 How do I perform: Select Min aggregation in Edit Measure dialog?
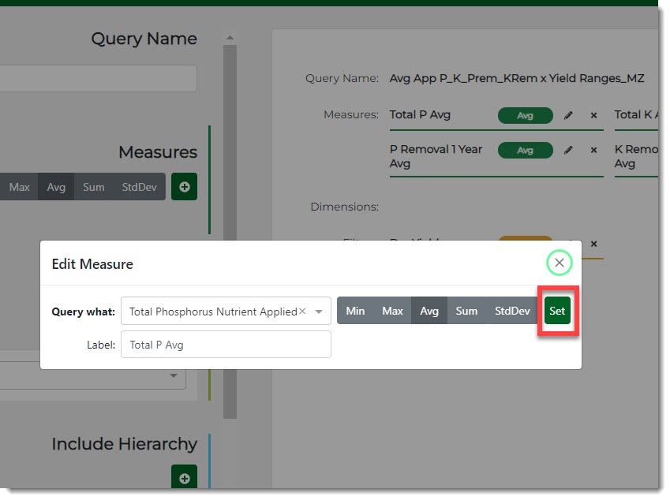tap(355, 311)
